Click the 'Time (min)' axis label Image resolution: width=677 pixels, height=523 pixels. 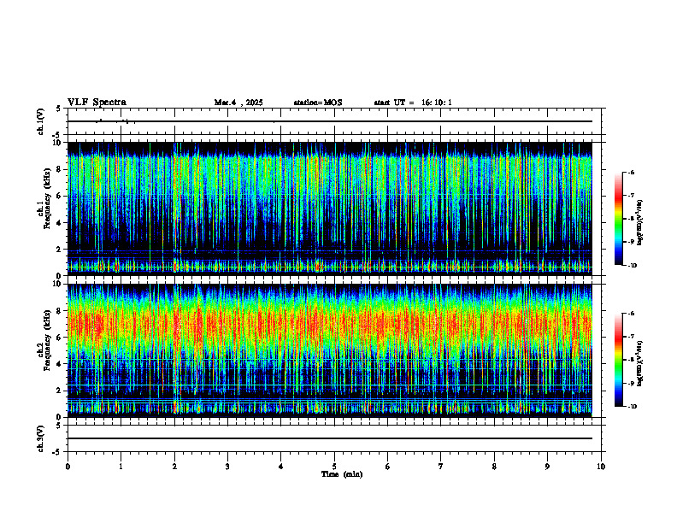coord(342,474)
